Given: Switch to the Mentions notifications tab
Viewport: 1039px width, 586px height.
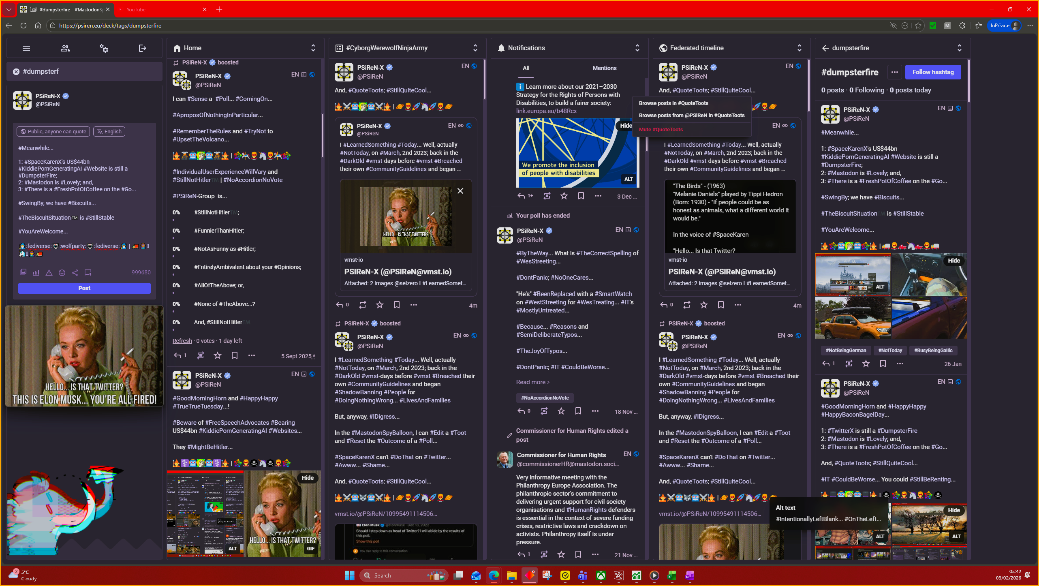Looking at the screenshot, I should click(x=604, y=68).
